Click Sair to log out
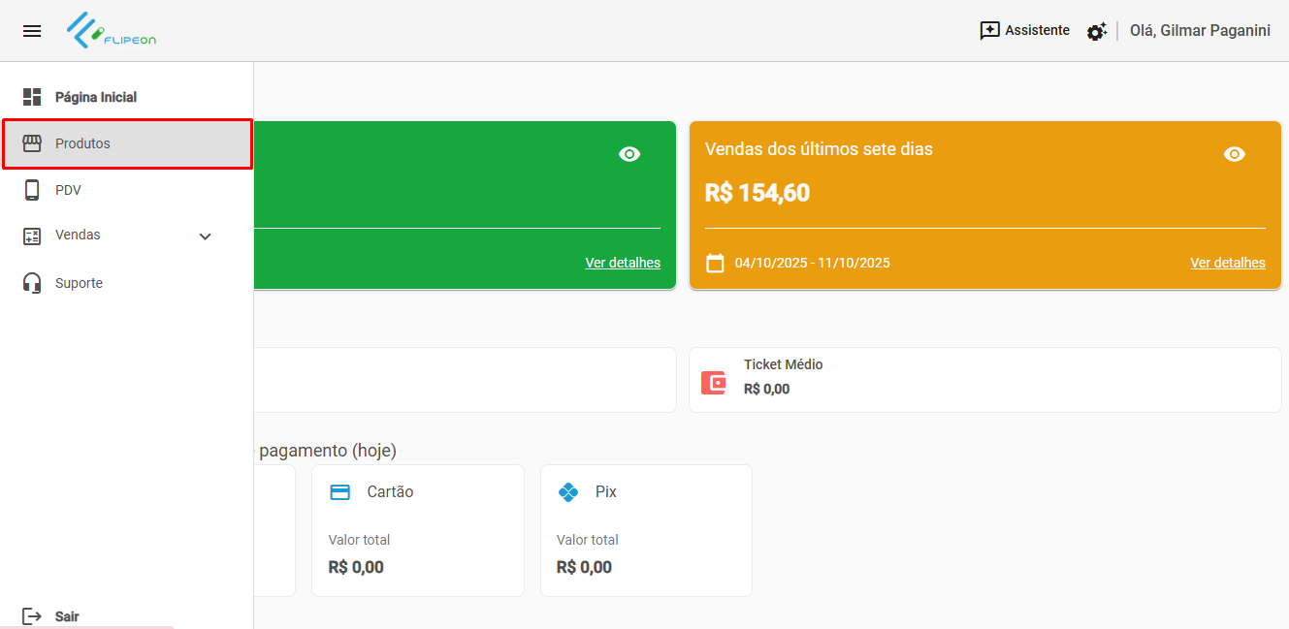The image size is (1289, 629). 66,616
